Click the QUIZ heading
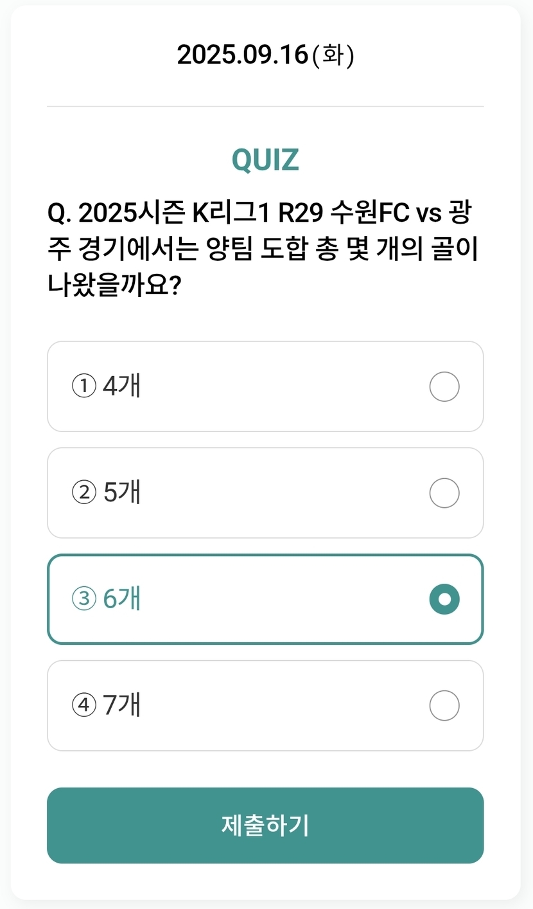533x909 pixels. [265, 160]
